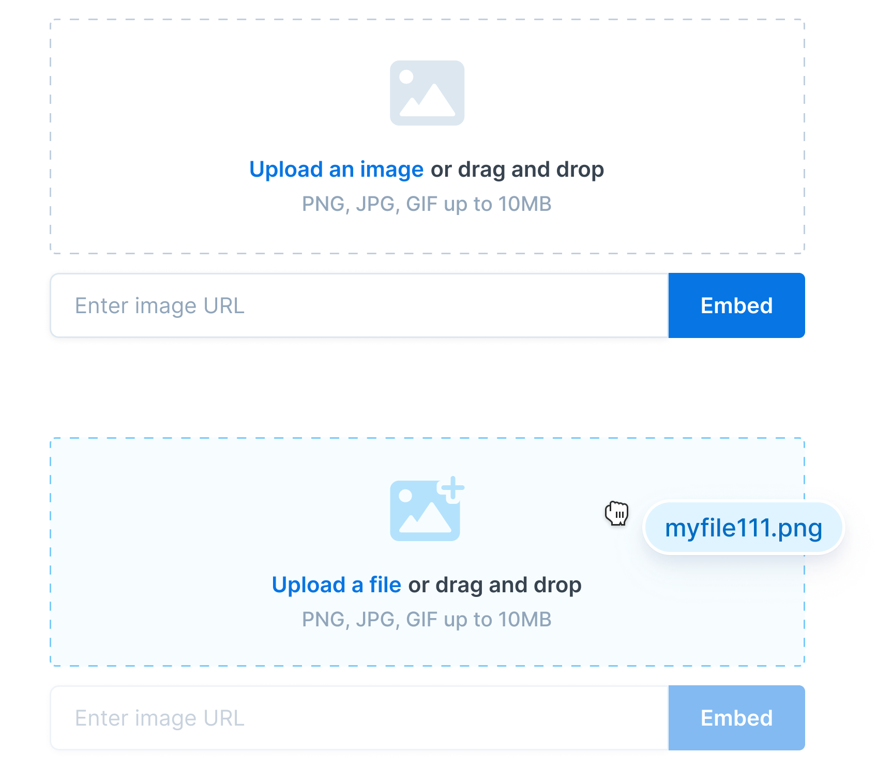
Task: Click the blue Embed button
Action: 736,305
